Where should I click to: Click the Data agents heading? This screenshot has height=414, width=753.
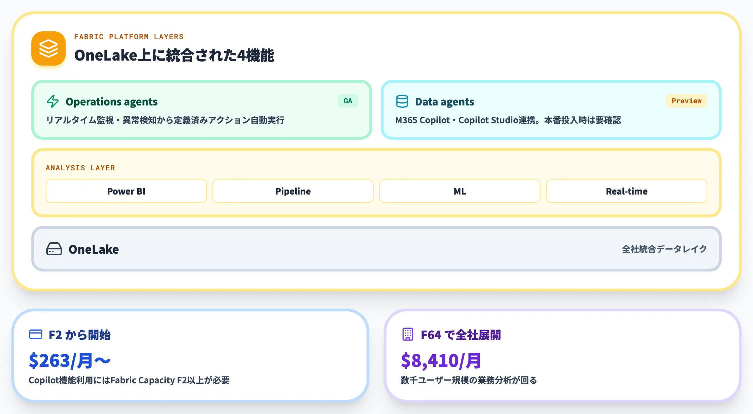click(x=445, y=102)
